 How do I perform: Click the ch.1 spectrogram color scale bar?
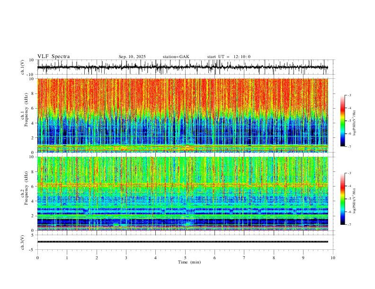[343, 121]
